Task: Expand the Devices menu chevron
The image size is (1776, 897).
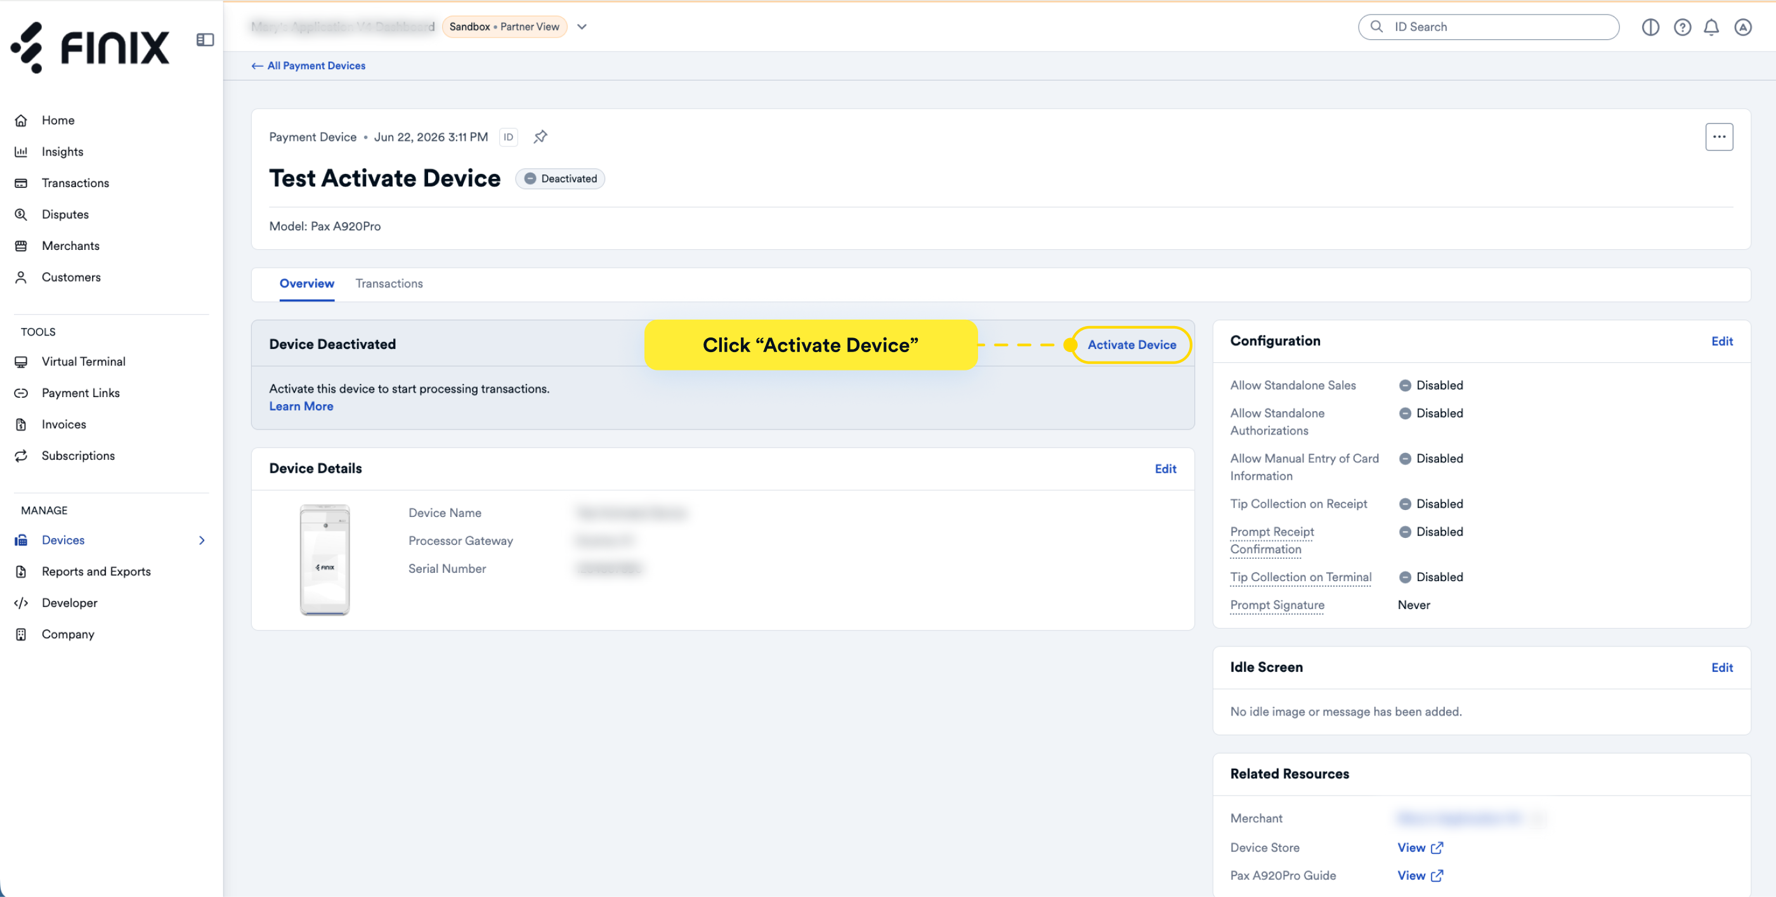Action: pos(202,540)
